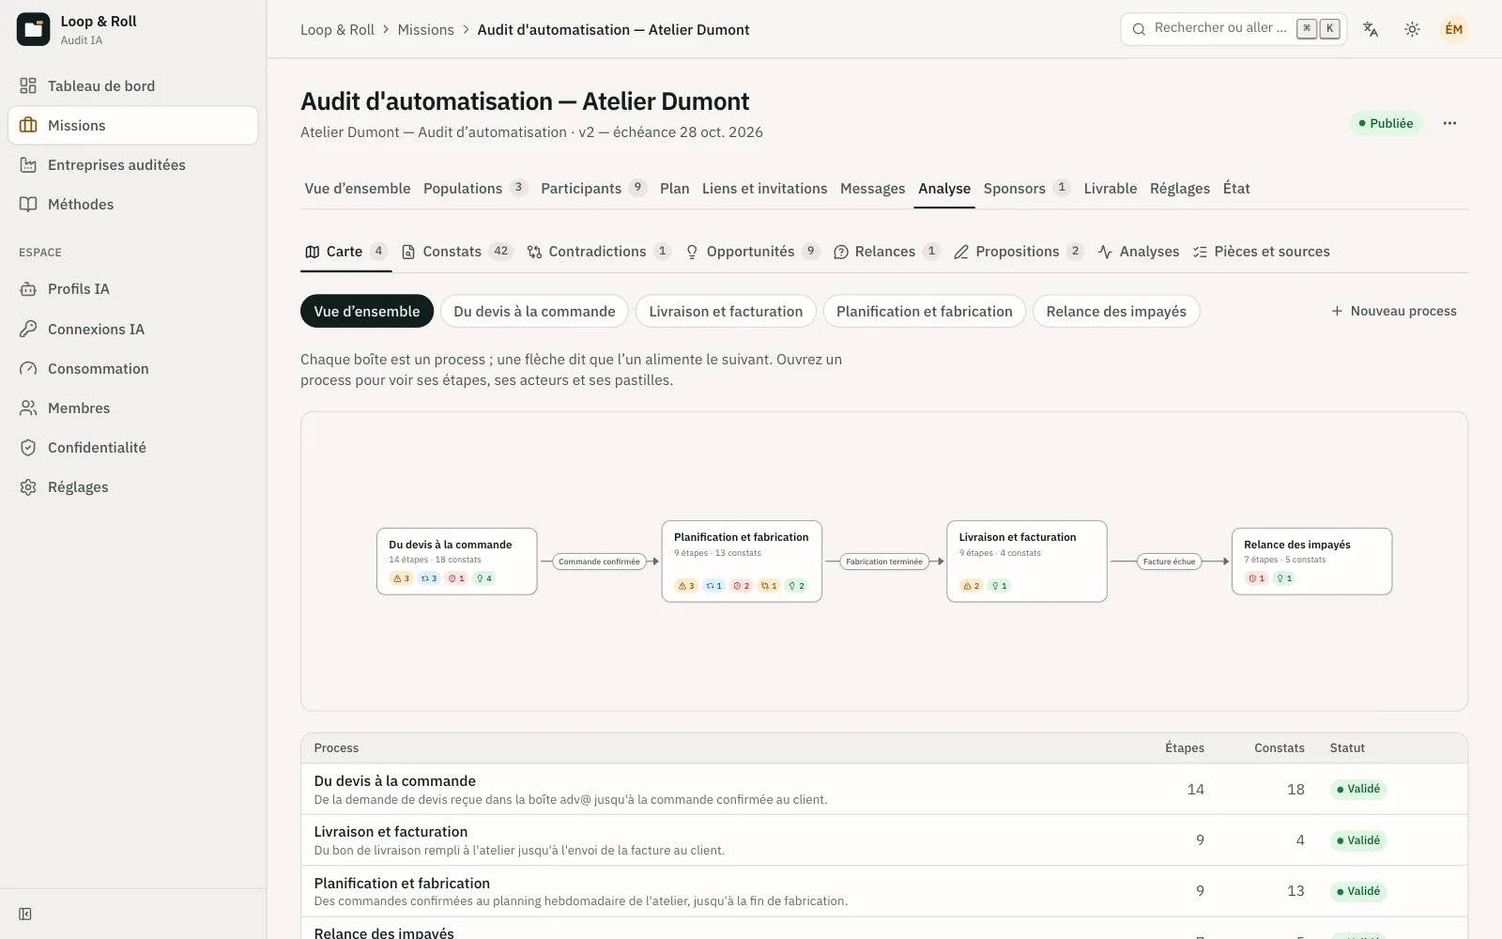
Task: Open Analyses sub-tab
Action: [1139, 252]
